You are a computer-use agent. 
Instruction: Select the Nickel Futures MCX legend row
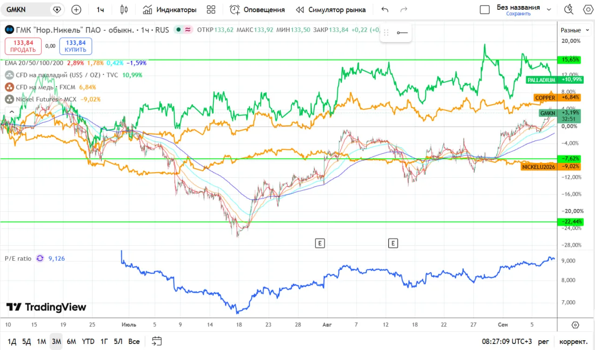(46, 99)
